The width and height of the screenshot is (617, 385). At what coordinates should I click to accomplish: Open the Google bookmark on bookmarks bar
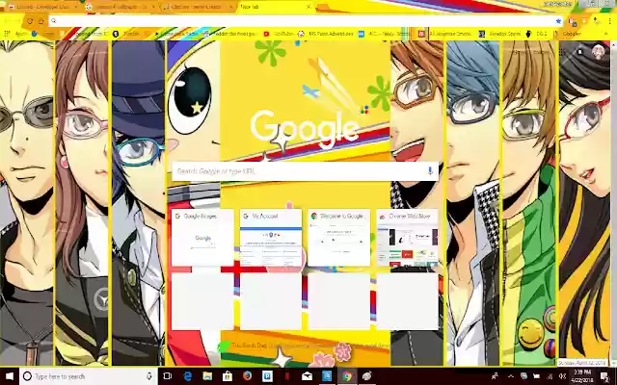[568, 35]
